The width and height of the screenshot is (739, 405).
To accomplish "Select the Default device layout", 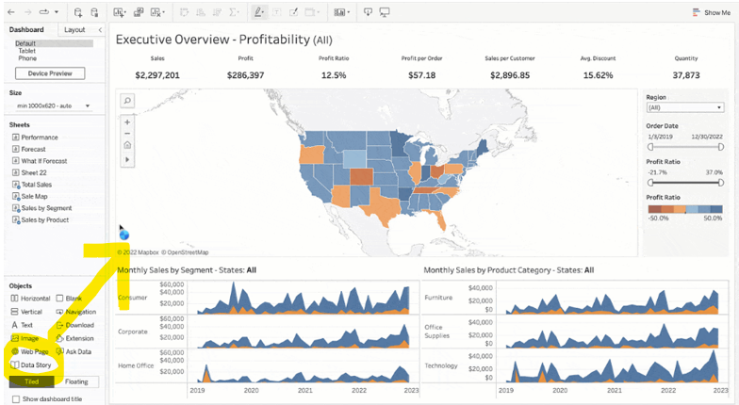I will (54, 43).
